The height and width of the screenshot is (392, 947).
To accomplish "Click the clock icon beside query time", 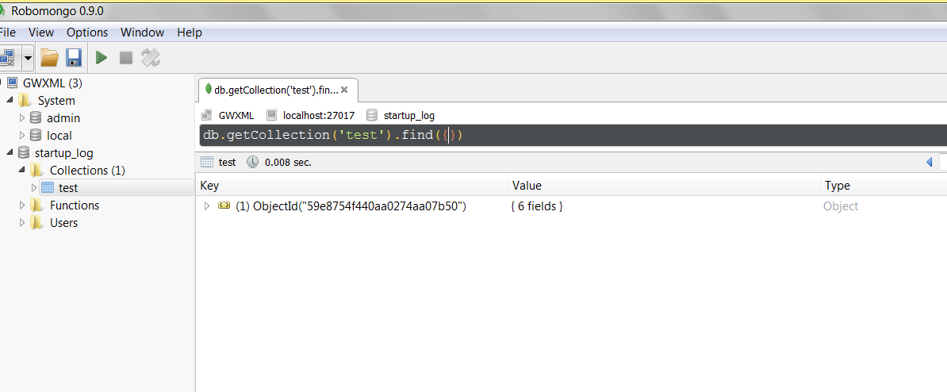I will pyautogui.click(x=252, y=162).
